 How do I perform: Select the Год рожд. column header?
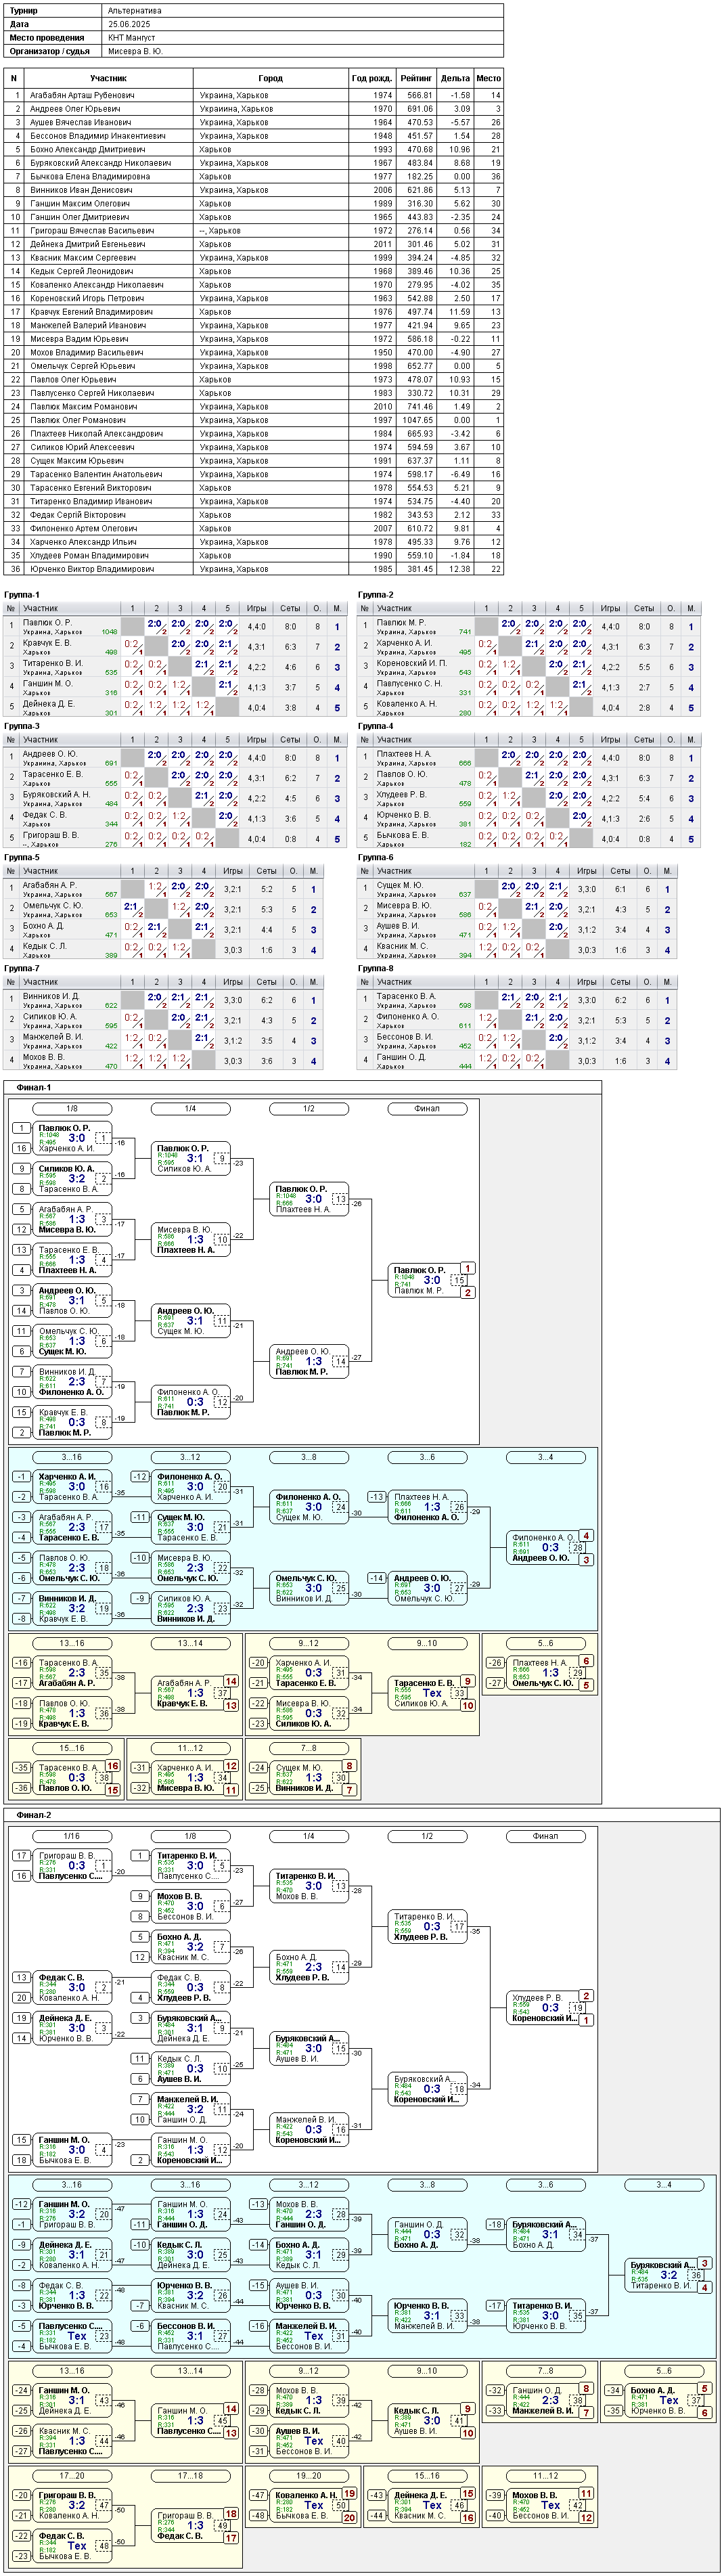pyautogui.click(x=372, y=78)
